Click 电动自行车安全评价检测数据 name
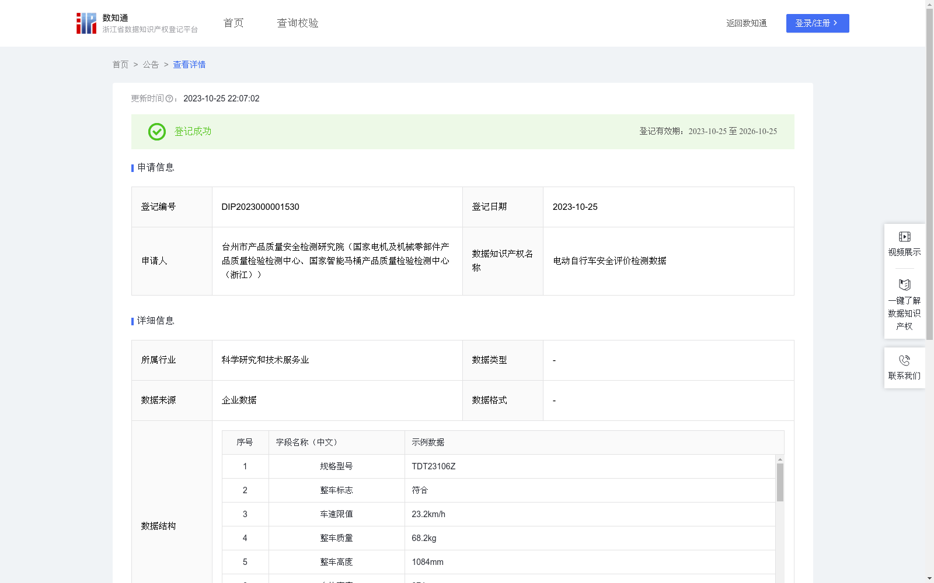 pyautogui.click(x=609, y=261)
